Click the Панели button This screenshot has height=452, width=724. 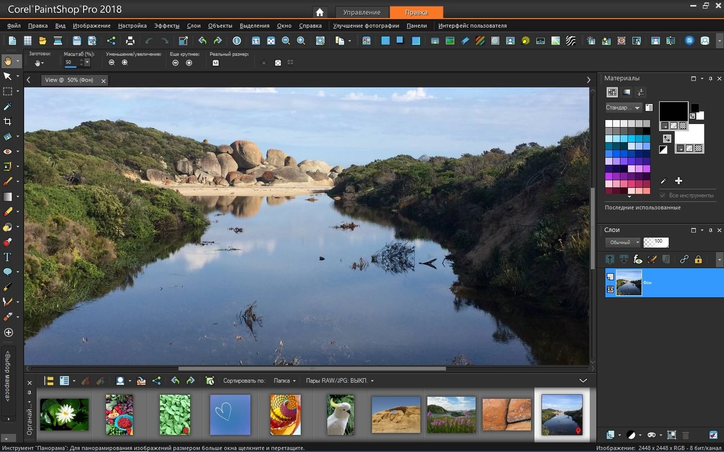pyautogui.click(x=417, y=26)
